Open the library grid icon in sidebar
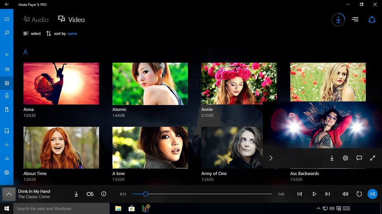The width and height of the screenshot is (382, 214). (7, 83)
